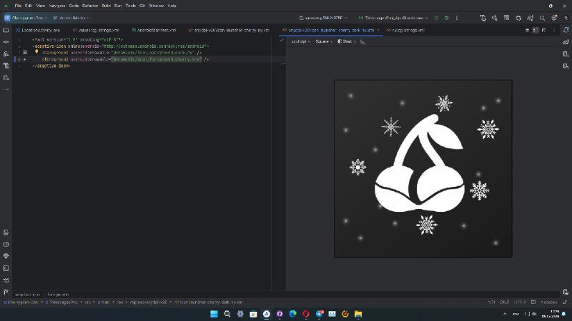The width and height of the screenshot is (572, 321).
Task: Click the adaptive-icon breadcrumb below editor
Action: pos(28,295)
